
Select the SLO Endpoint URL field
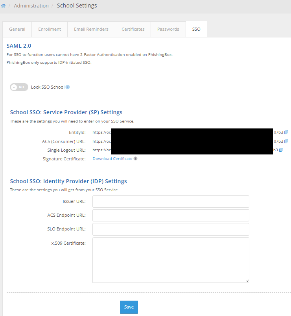(171, 229)
